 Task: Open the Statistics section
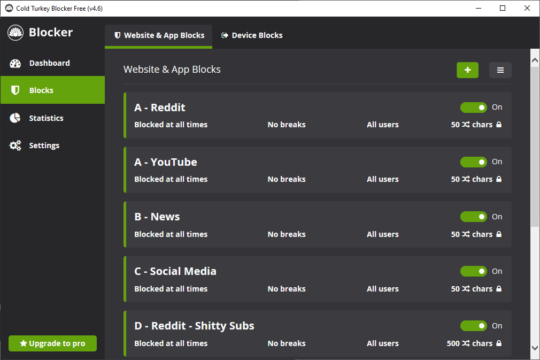[x=53, y=118]
